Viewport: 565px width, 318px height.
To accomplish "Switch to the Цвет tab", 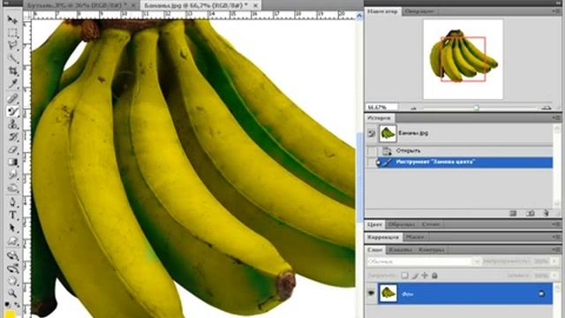I will pos(374,224).
